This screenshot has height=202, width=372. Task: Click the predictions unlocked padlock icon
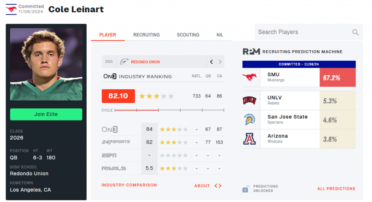coord(246,189)
